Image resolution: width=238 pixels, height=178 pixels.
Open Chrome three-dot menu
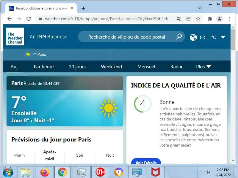(x=229, y=19)
